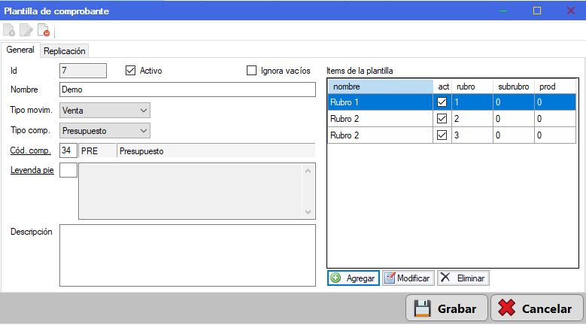Switch to the General tab
Screen dimensions: 586x325
20,50
